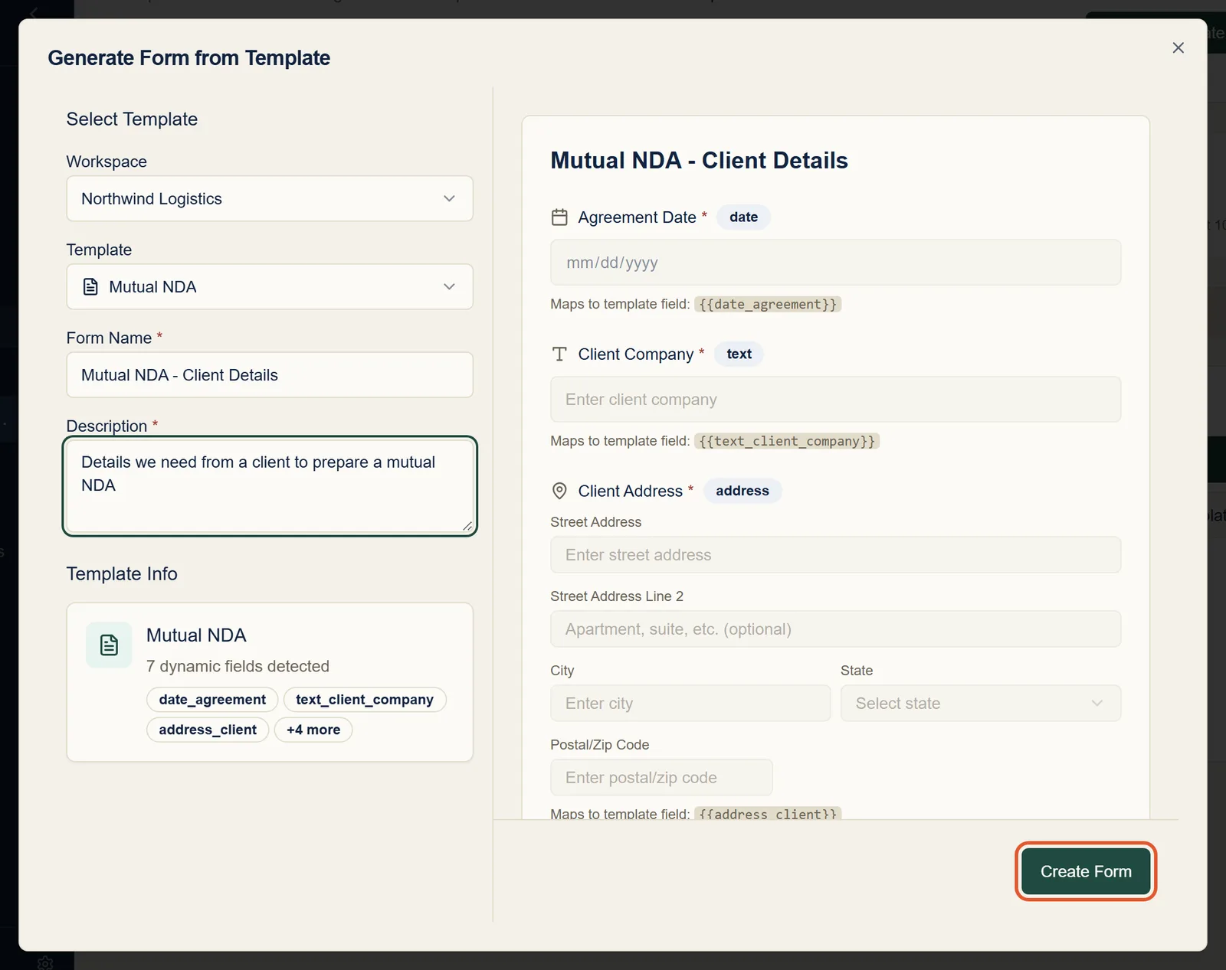The width and height of the screenshot is (1226, 970).
Task: Click the {{date_agreement}} template field tag
Action: pyautogui.click(x=768, y=305)
